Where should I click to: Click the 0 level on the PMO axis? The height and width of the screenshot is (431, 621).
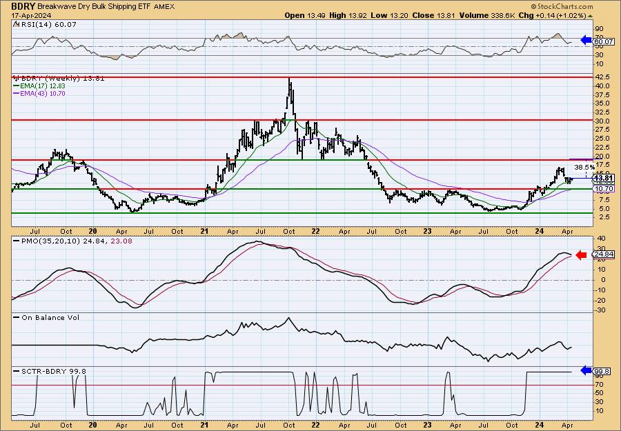[603, 280]
